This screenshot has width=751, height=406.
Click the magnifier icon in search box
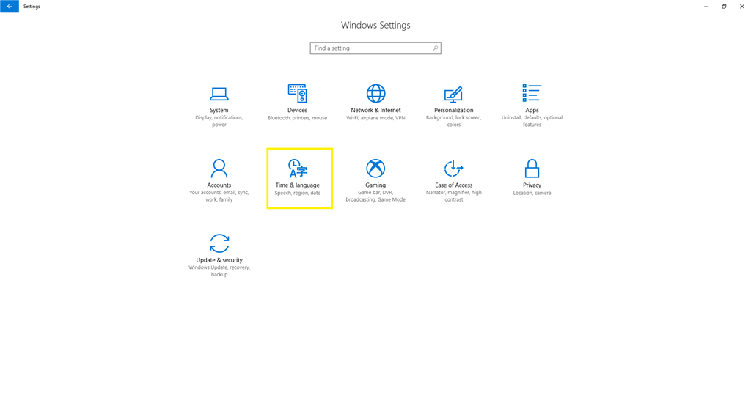click(x=436, y=48)
